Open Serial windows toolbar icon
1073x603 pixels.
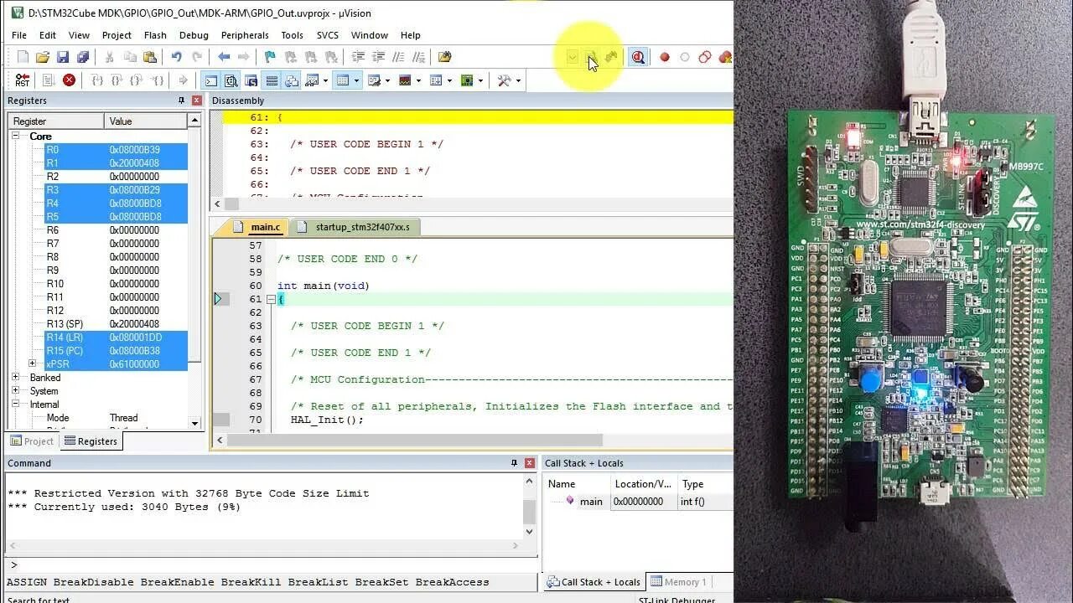pos(374,80)
